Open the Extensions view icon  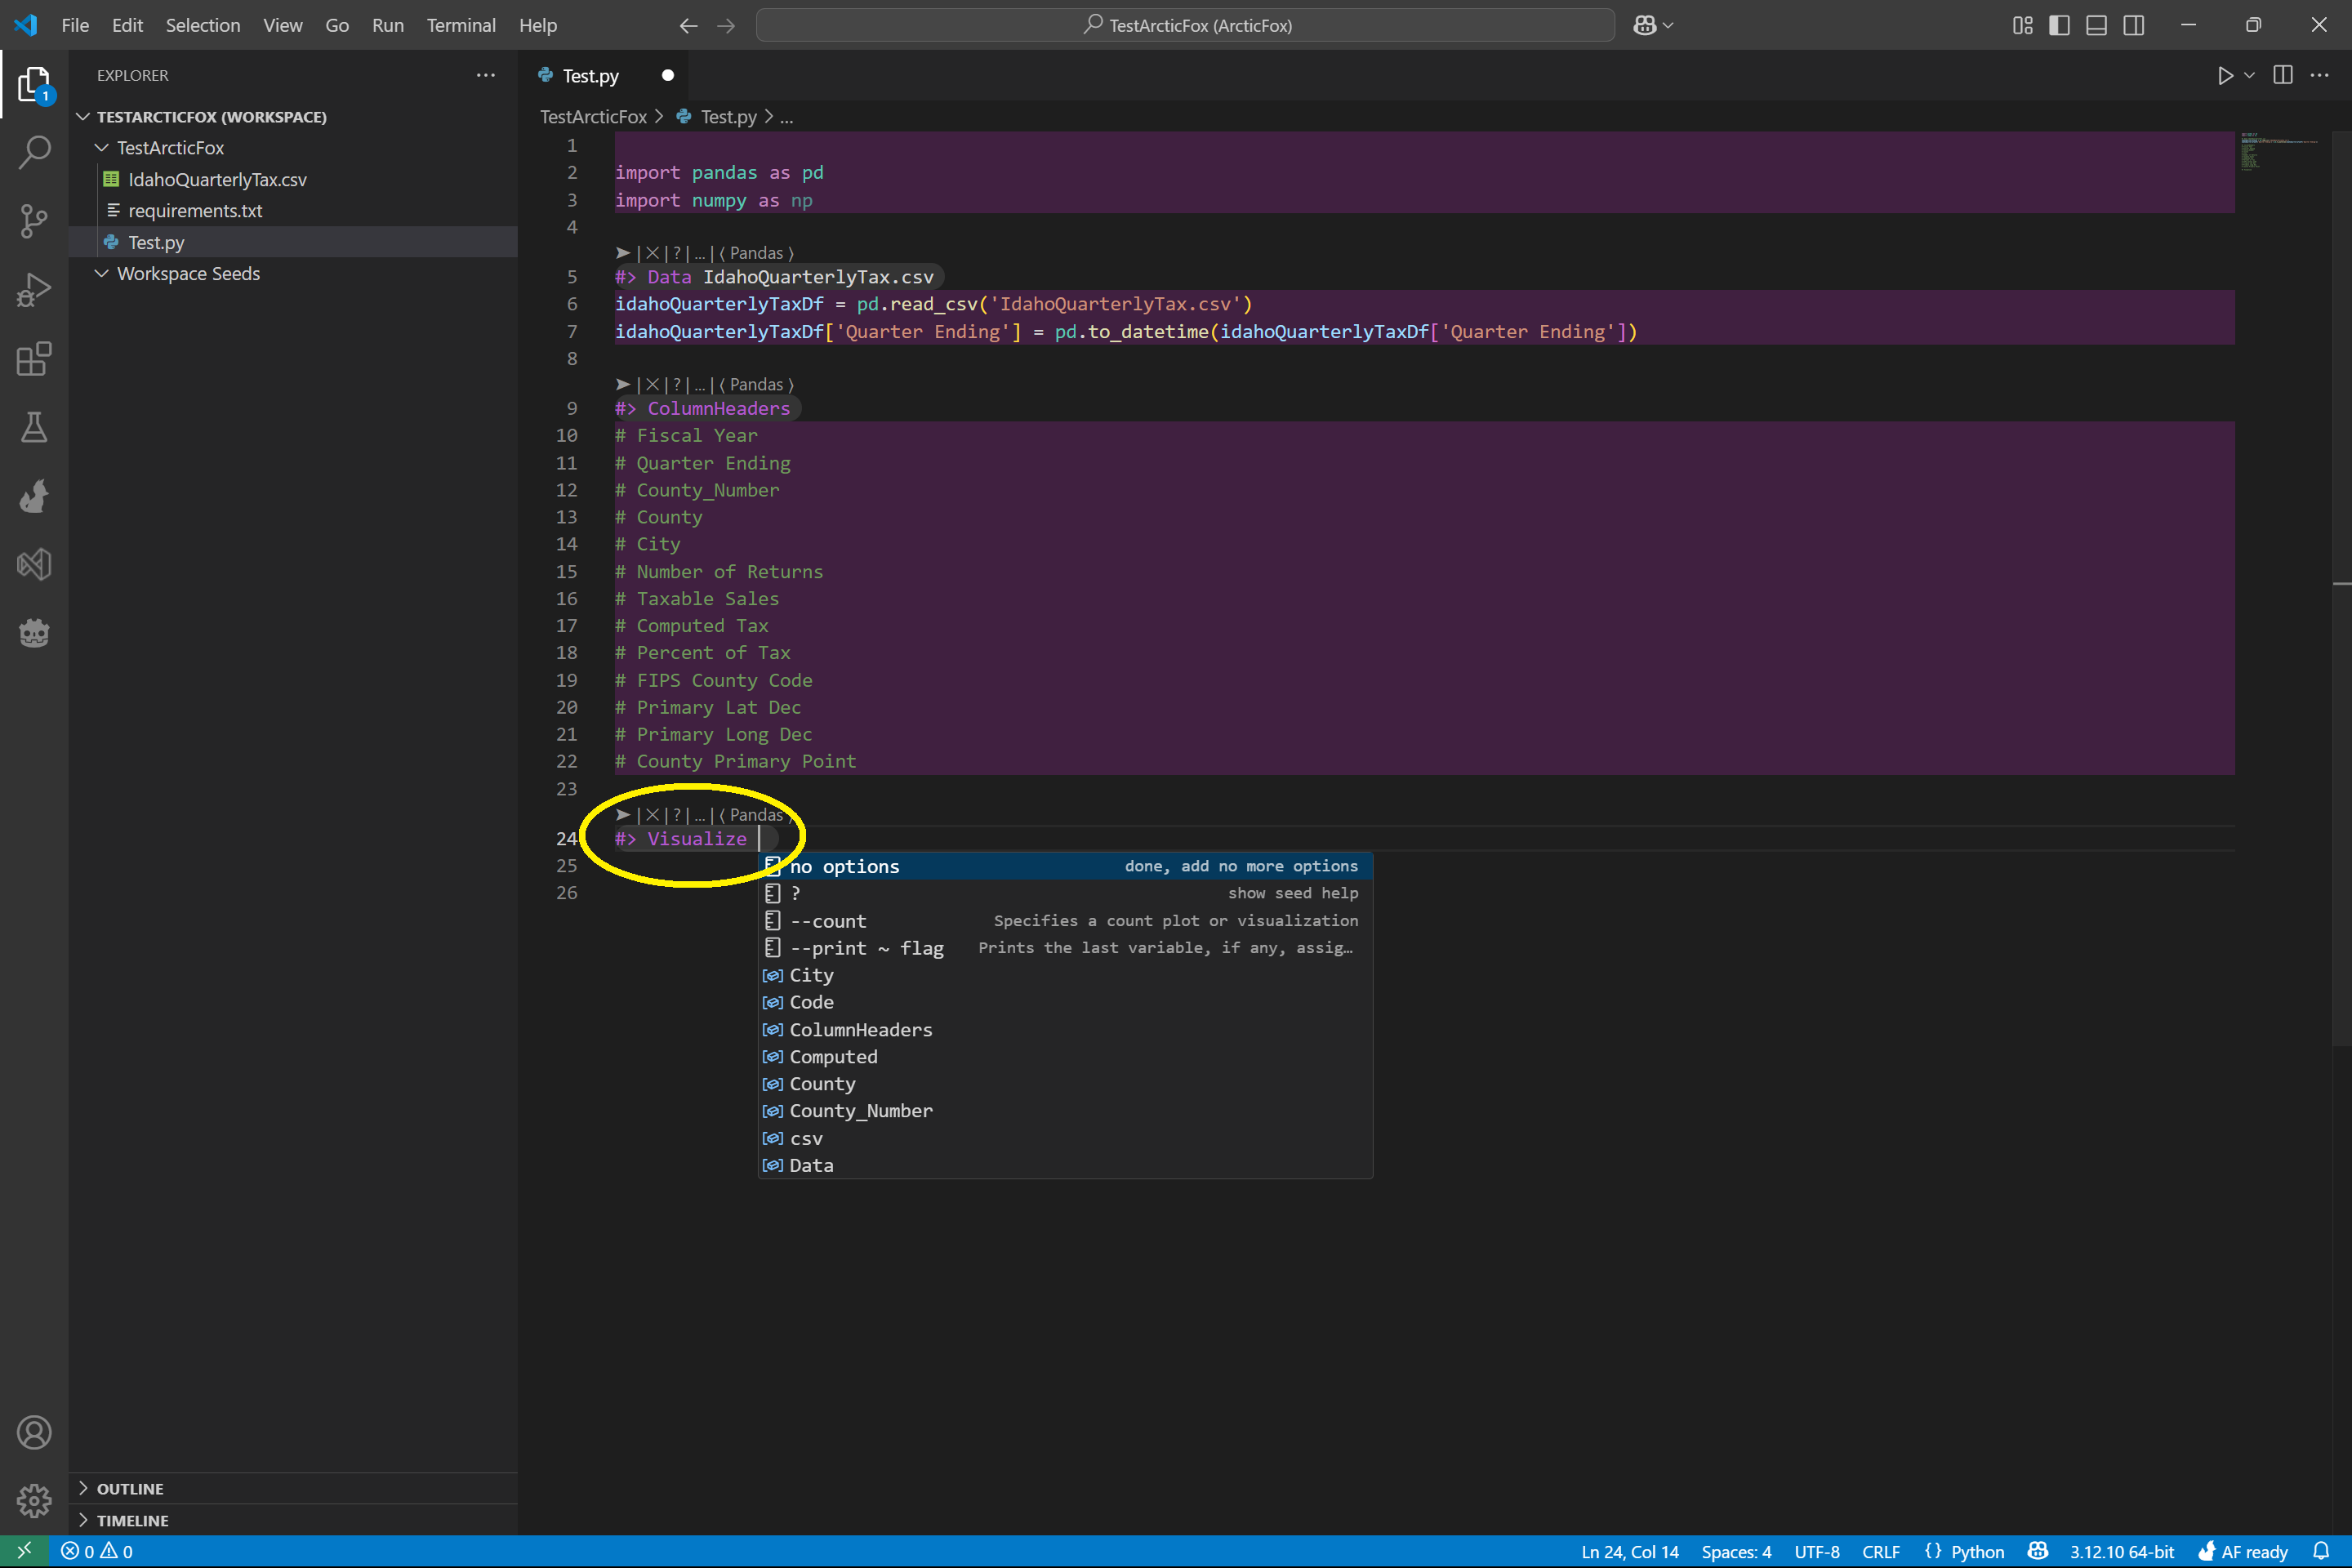[34, 358]
